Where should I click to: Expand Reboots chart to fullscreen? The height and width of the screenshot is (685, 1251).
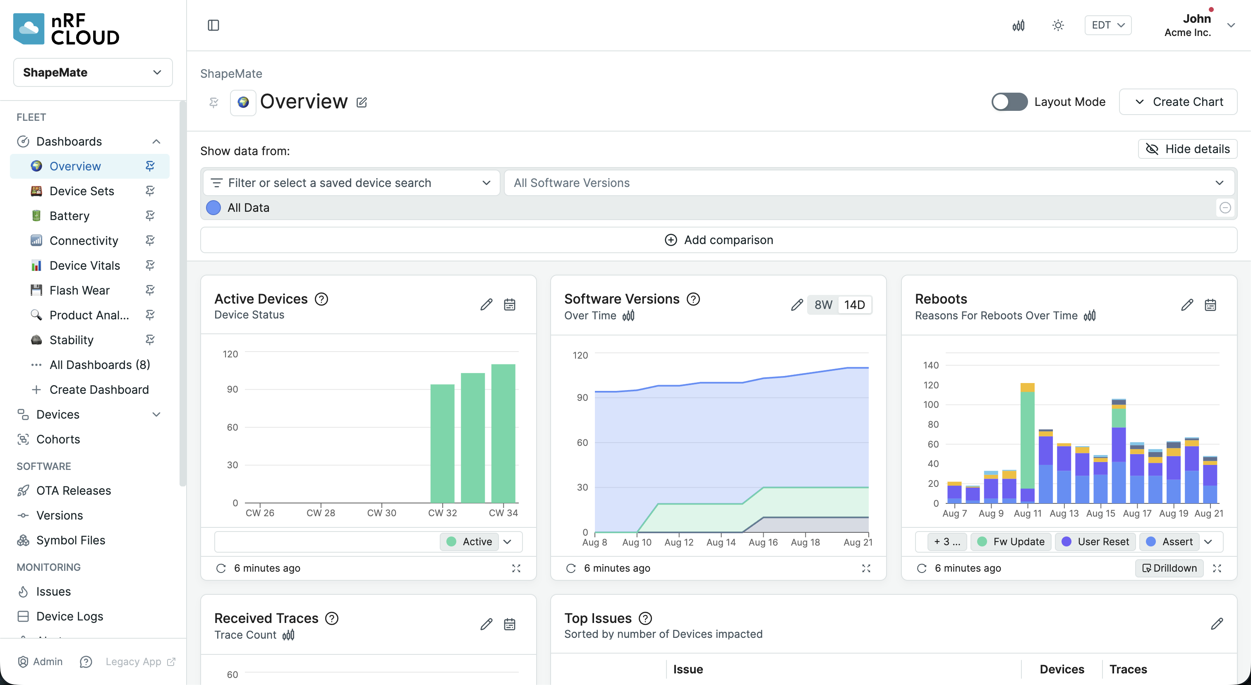pos(1217,568)
